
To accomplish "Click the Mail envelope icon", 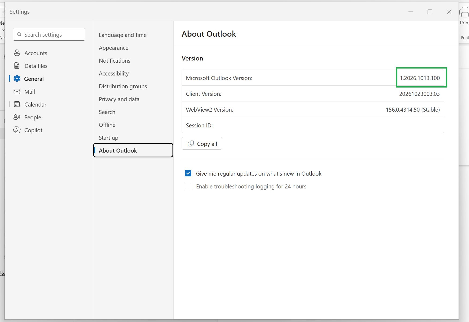I will (x=17, y=92).
